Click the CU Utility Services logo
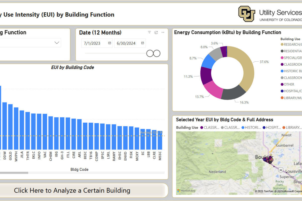Image resolution: width=302 pixels, height=201 pixels. pos(270,14)
